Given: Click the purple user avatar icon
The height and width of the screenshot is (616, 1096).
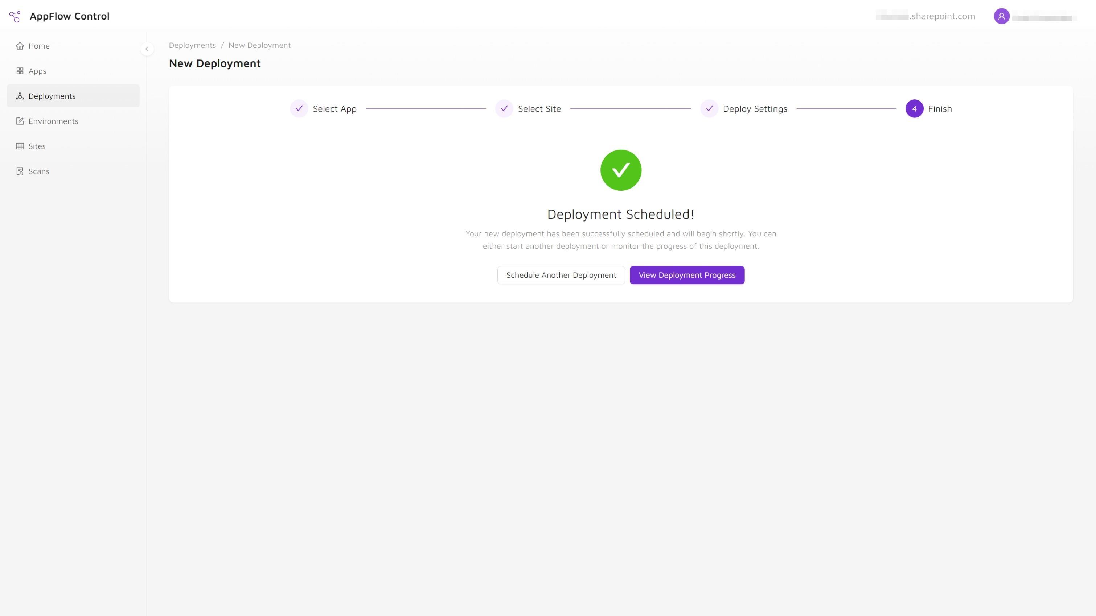Looking at the screenshot, I should (x=1001, y=16).
